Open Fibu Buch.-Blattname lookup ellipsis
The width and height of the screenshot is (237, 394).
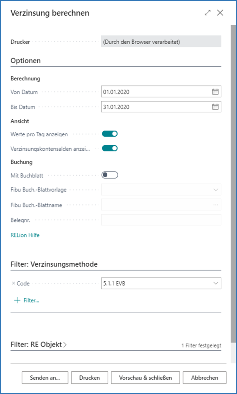[x=216, y=205]
